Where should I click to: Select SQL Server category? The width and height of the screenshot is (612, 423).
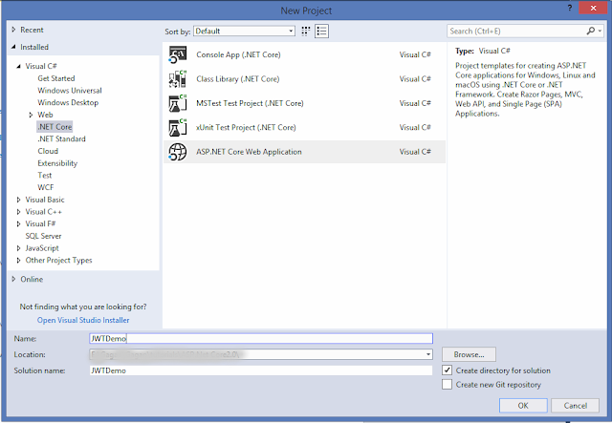click(43, 236)
